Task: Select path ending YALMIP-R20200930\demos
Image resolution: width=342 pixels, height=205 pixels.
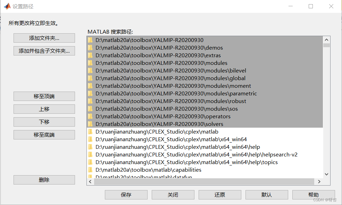Action: (x=205, y=48)
